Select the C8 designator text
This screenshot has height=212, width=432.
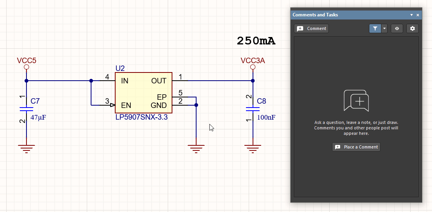[x=262, y=101]
